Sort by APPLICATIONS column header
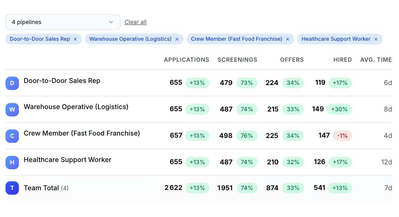The width and height of the screenshot is (399, 217). coord(186,60)
